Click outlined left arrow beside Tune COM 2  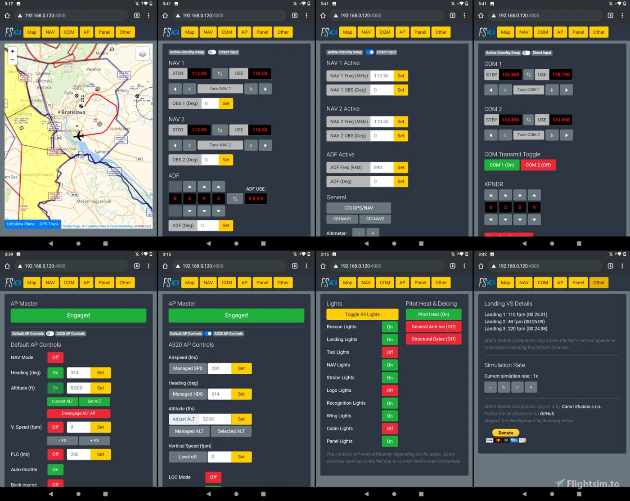505,135
